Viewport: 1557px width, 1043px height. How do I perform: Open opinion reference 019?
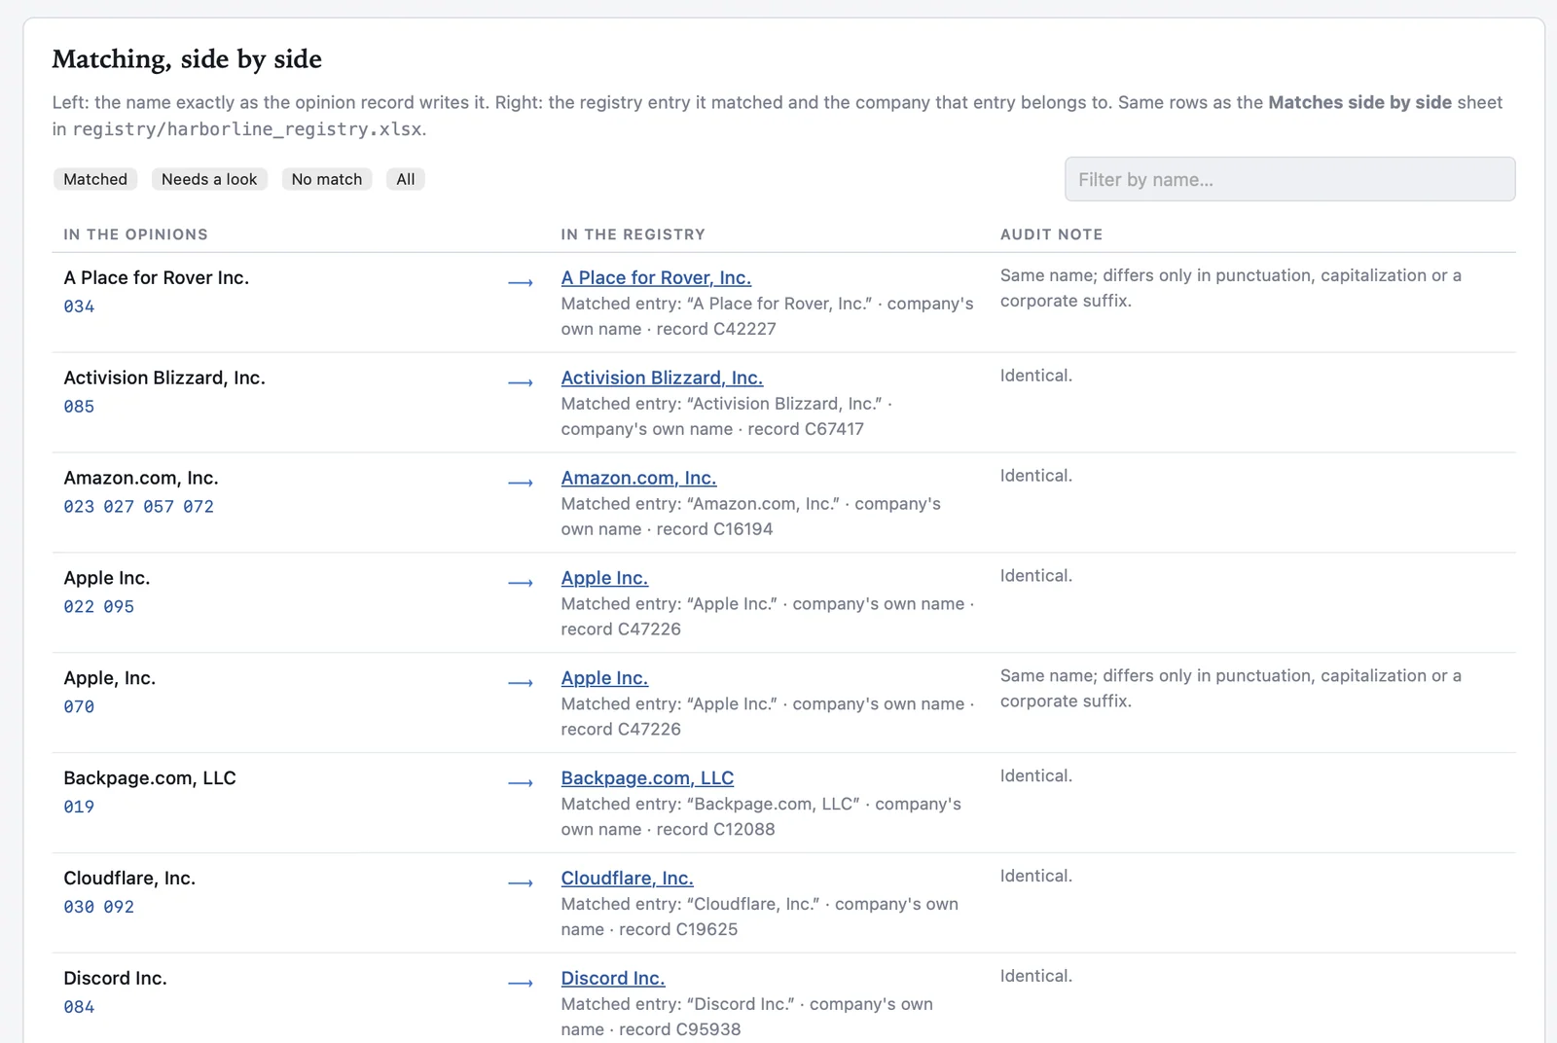tap(79, 808)
